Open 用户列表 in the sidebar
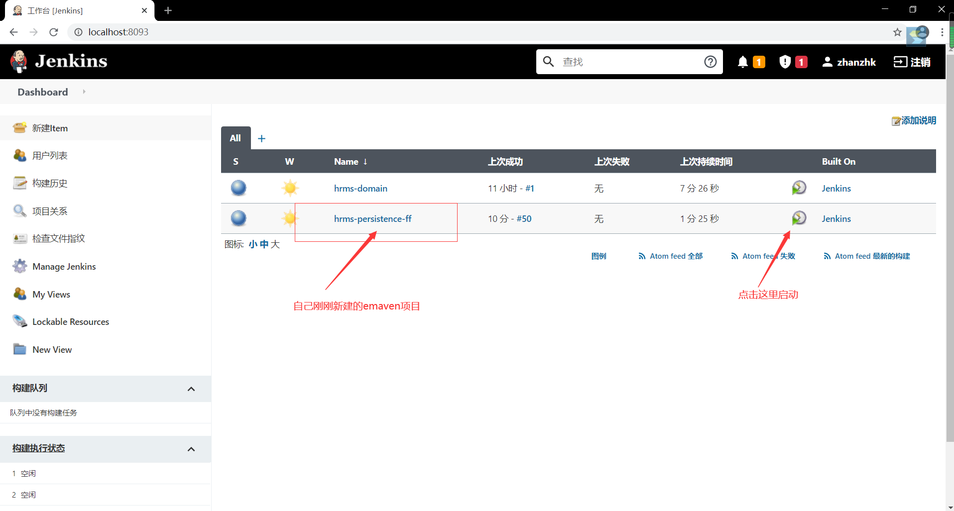 coord(50,155)
